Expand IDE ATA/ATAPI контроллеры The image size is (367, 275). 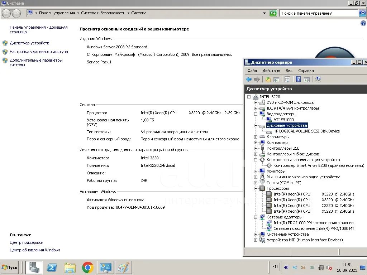256,108
